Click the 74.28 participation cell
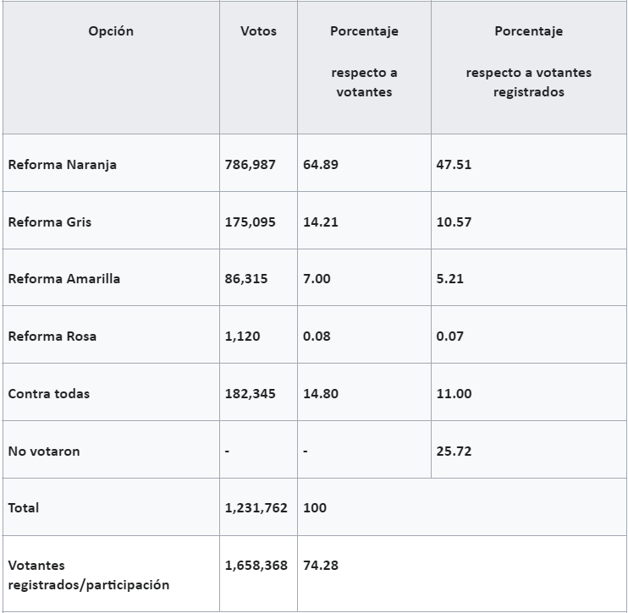Screen dimensions: 628x613 [x=321, y=565]
